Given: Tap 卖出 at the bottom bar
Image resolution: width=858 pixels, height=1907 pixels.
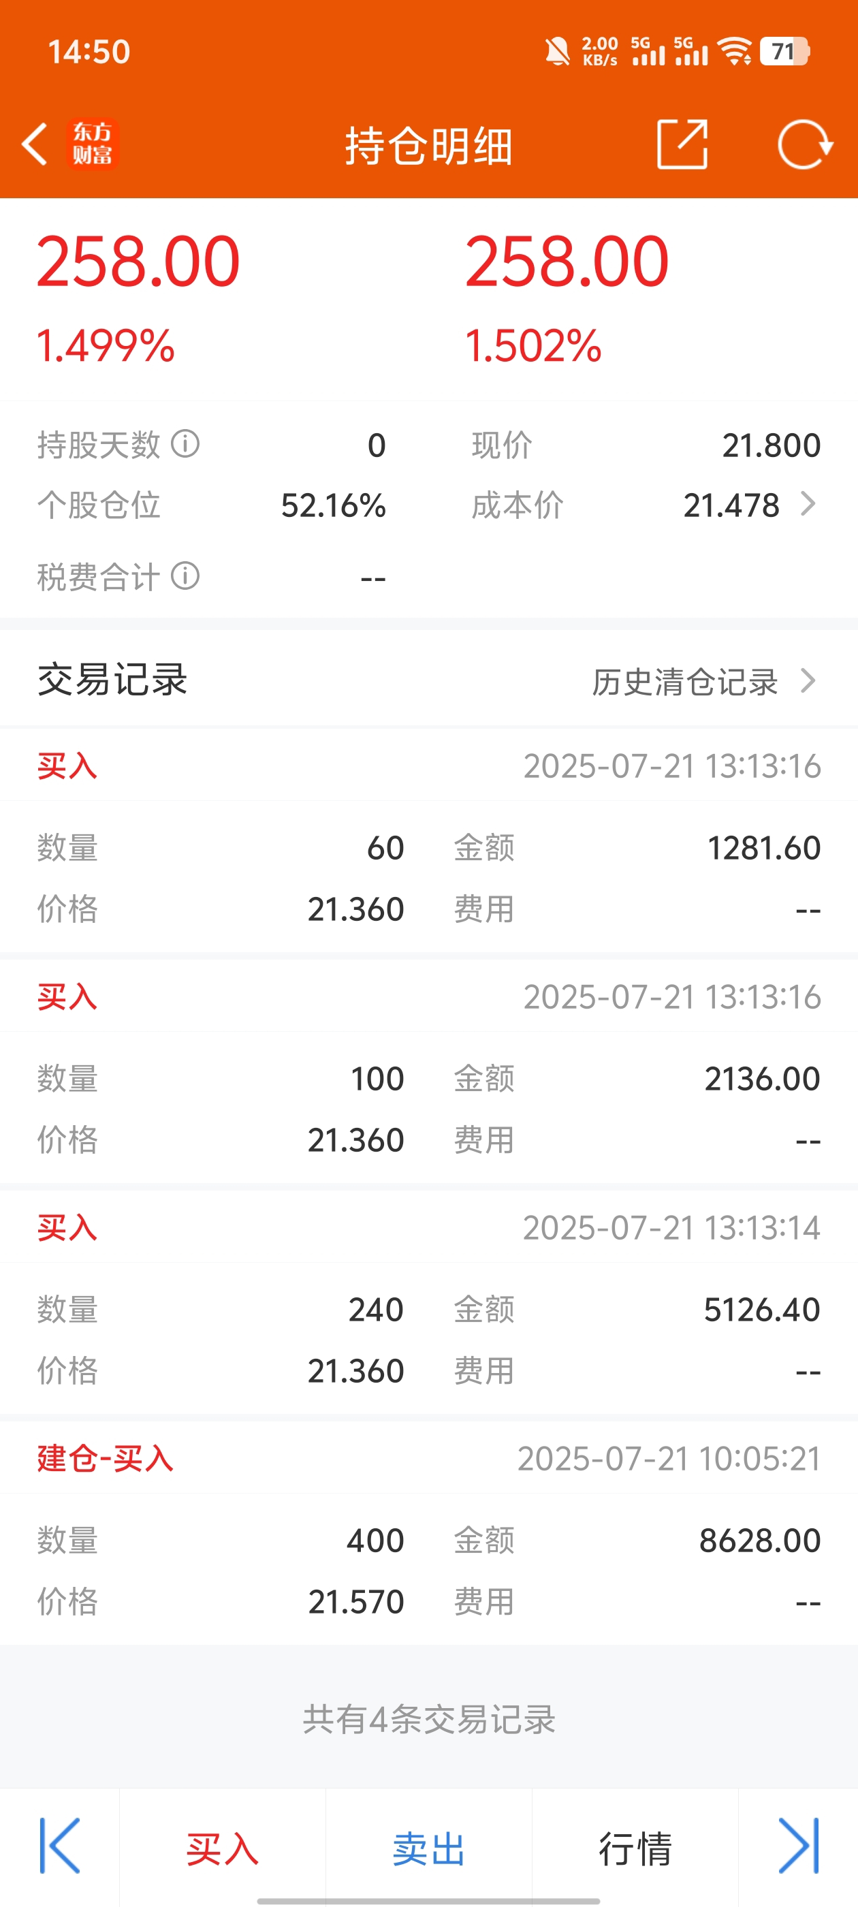Looking at the screenshot, I should (428, 1848).
